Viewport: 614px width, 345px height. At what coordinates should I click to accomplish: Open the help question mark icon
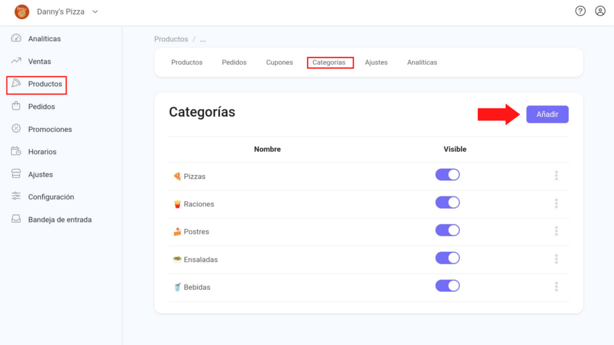(x=580, y=11)
